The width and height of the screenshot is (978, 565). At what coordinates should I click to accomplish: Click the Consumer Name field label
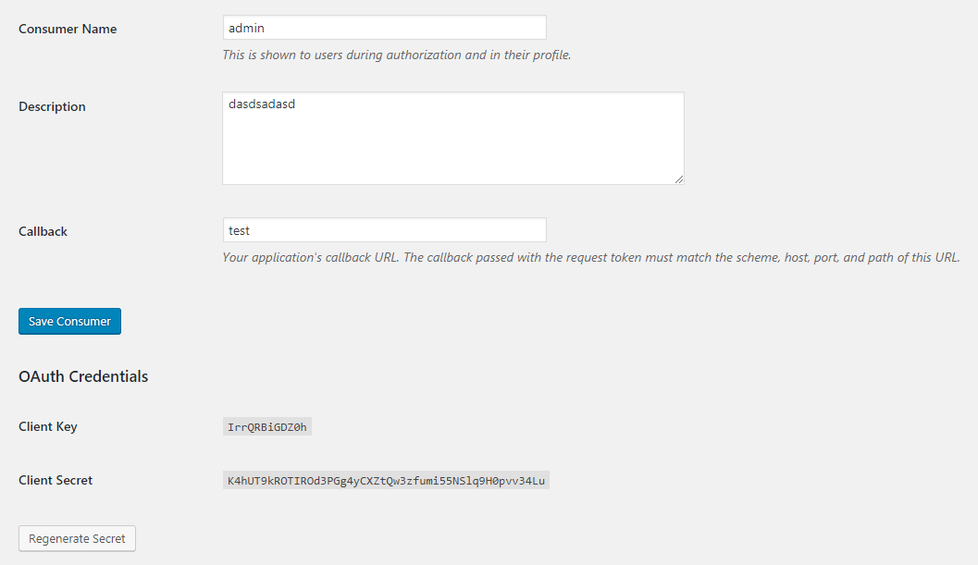click(x=68, y=29)
